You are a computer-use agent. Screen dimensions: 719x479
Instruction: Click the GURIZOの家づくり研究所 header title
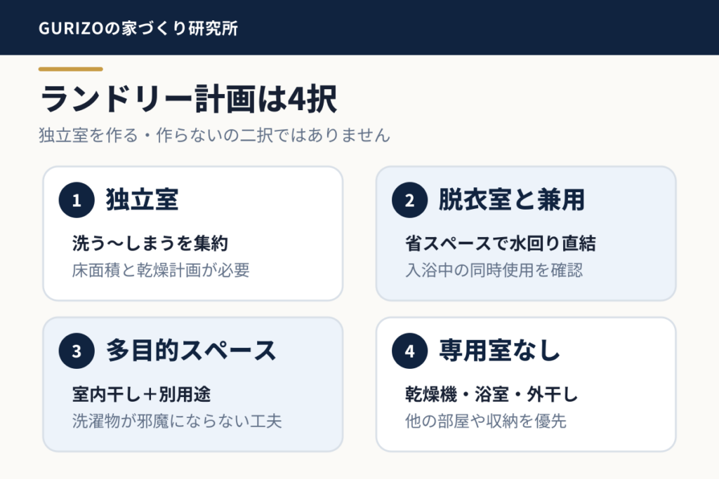point(138,28)
